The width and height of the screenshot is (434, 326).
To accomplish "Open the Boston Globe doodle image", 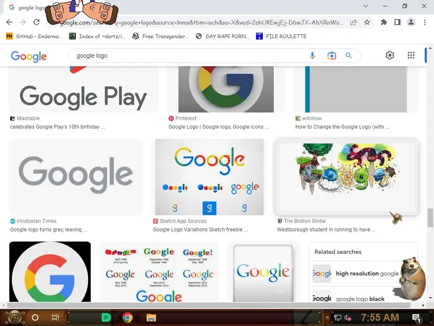I will coord(347,177).
